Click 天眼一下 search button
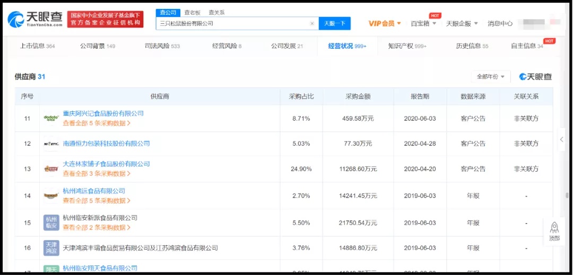 pos(334,24)
